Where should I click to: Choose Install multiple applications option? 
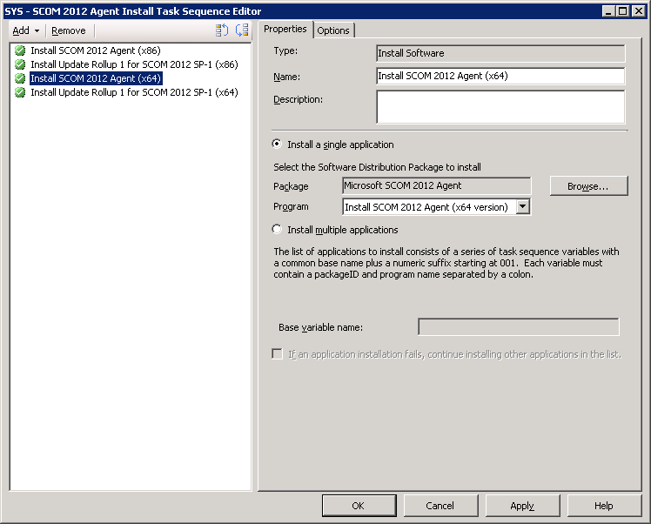pos(278,230)
